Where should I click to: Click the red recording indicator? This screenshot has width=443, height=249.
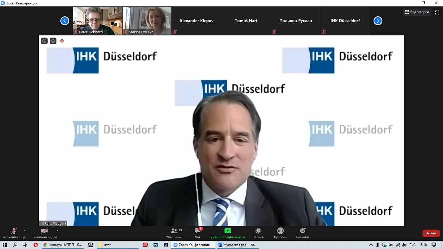62,41
